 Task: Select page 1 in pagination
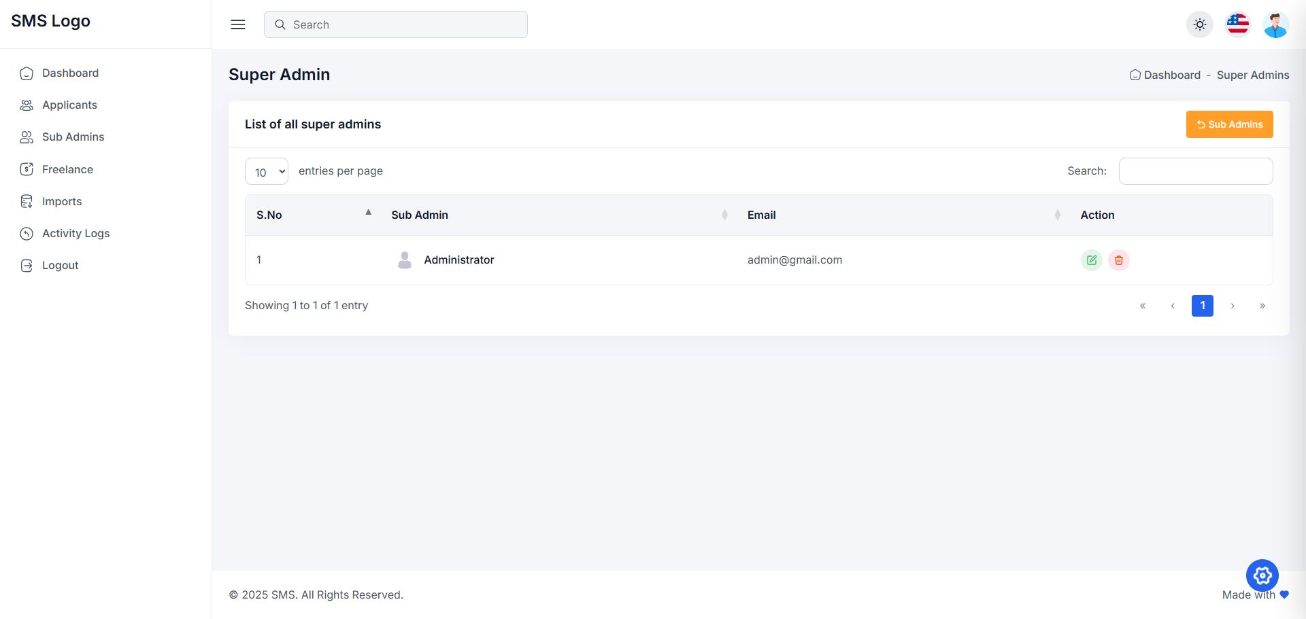[x=1202, y=306]
